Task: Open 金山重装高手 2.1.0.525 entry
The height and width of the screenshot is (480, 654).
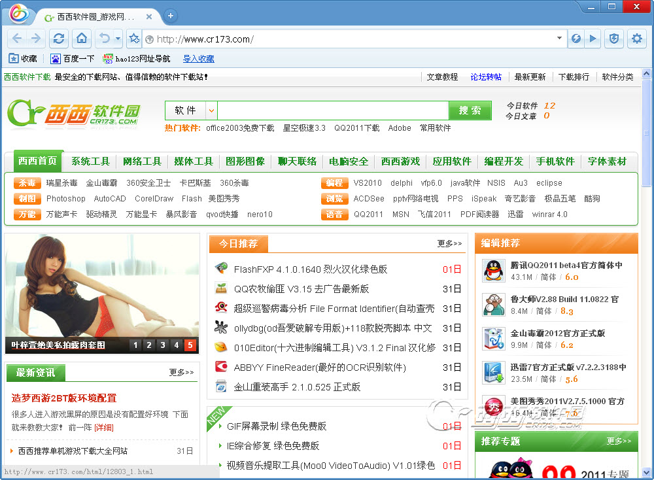Action: pos(297,387)
